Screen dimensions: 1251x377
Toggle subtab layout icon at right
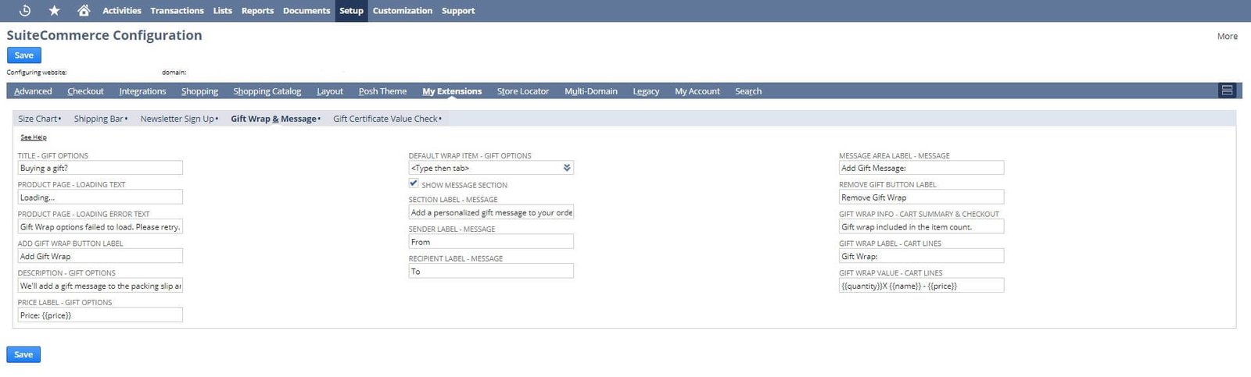[x=1227, y=91]
